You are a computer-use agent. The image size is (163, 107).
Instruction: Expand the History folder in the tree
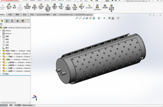click(x=1, y=31)
